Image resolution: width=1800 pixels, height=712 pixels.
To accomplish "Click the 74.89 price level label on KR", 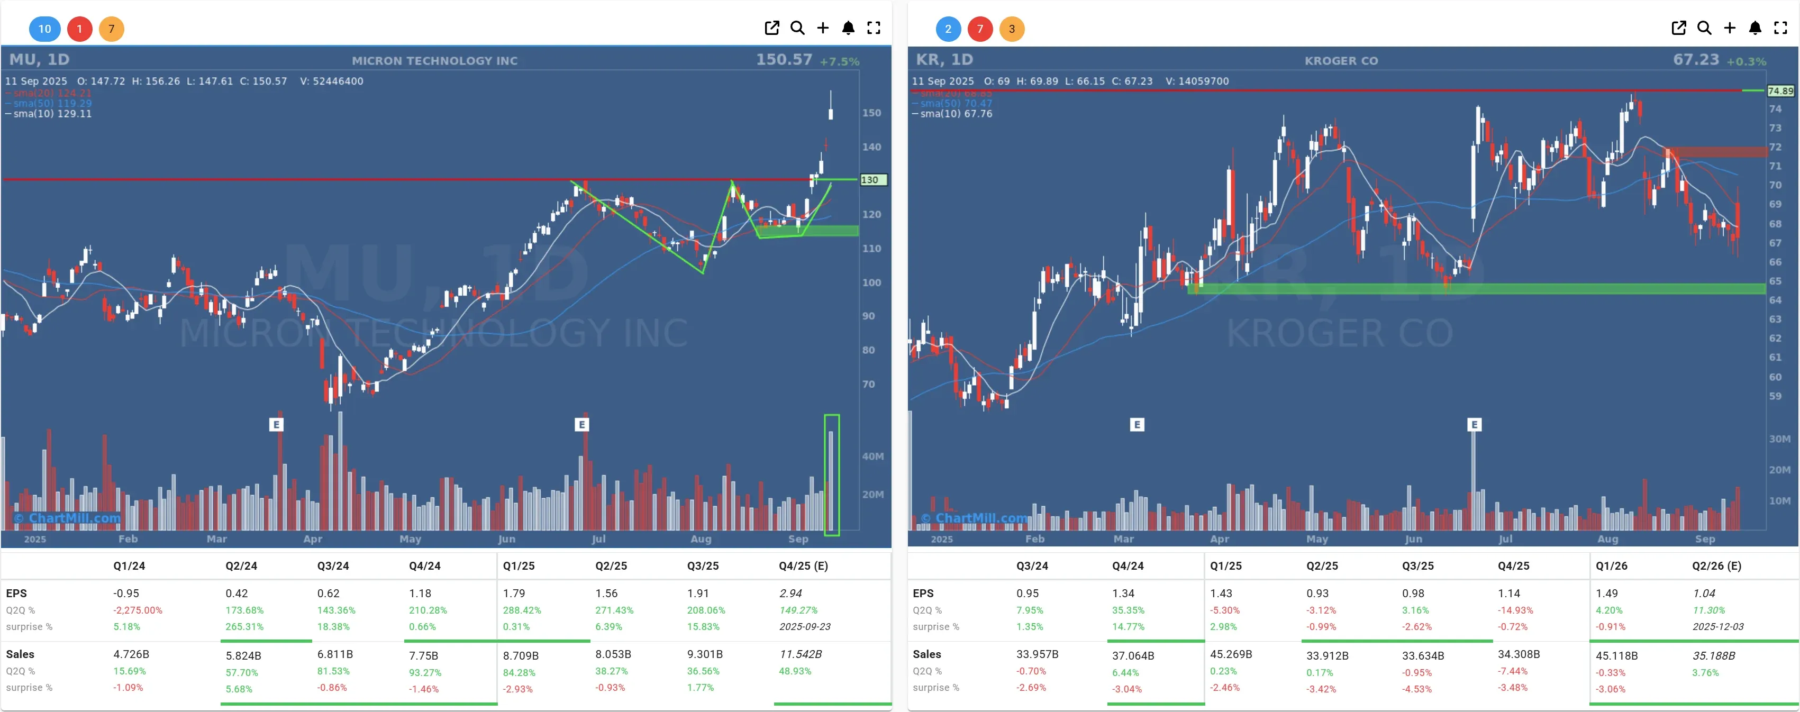I will pos(1780,91).
